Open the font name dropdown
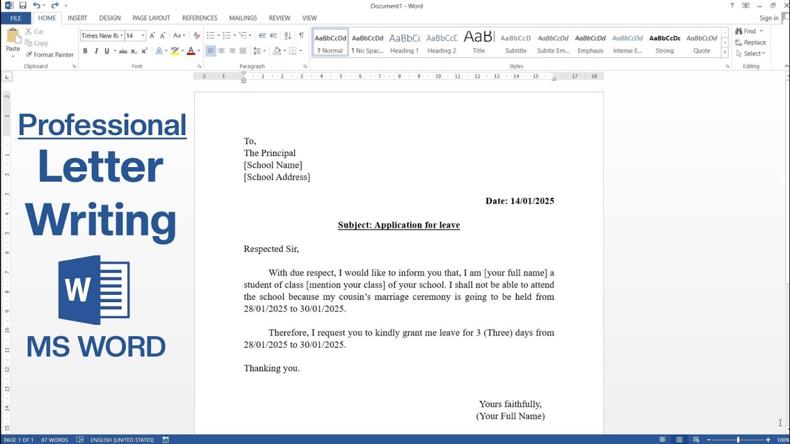Screen dimensions: 790x444 122,36
